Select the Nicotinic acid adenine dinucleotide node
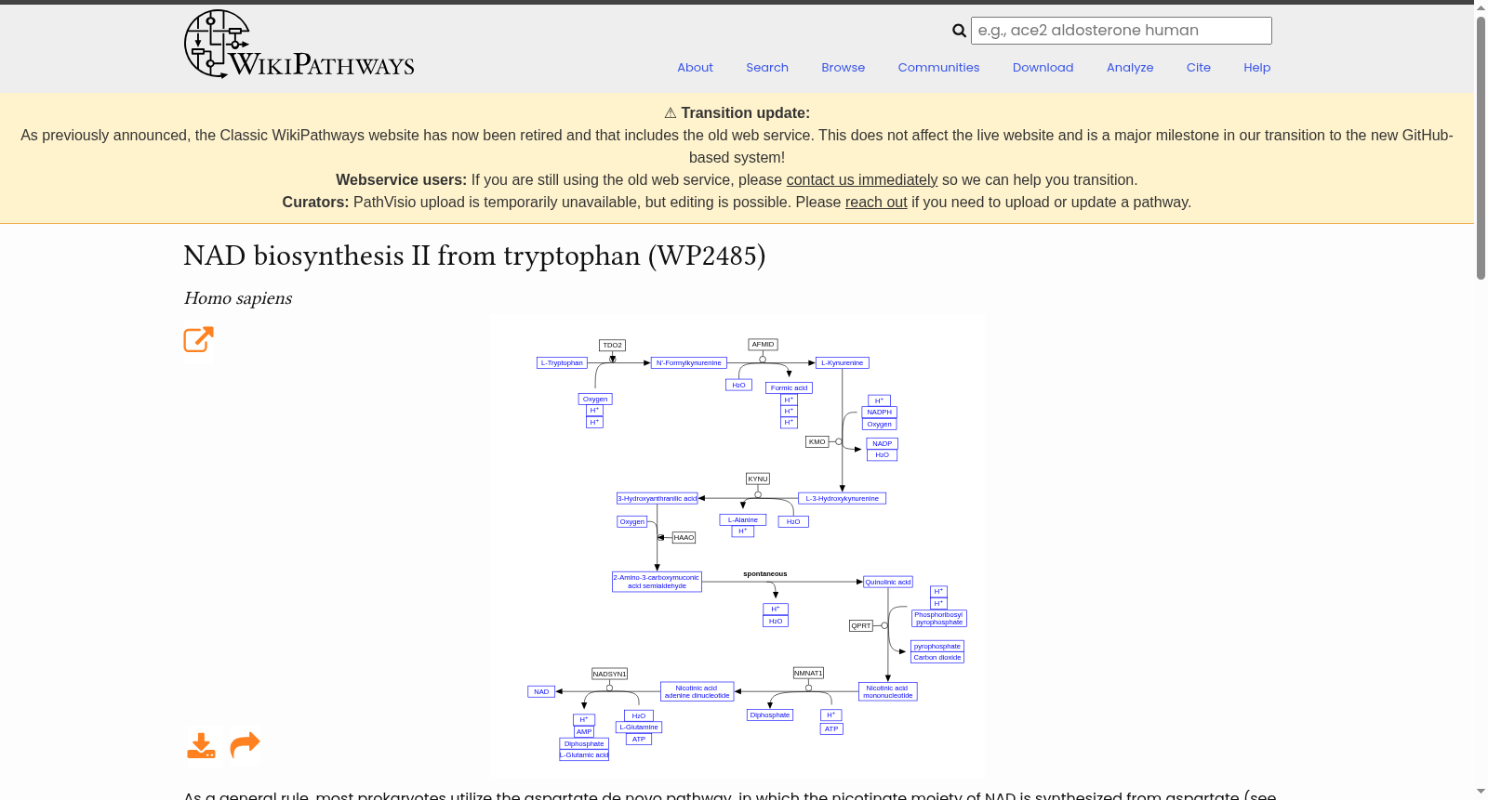 click(x=697, y=692)
